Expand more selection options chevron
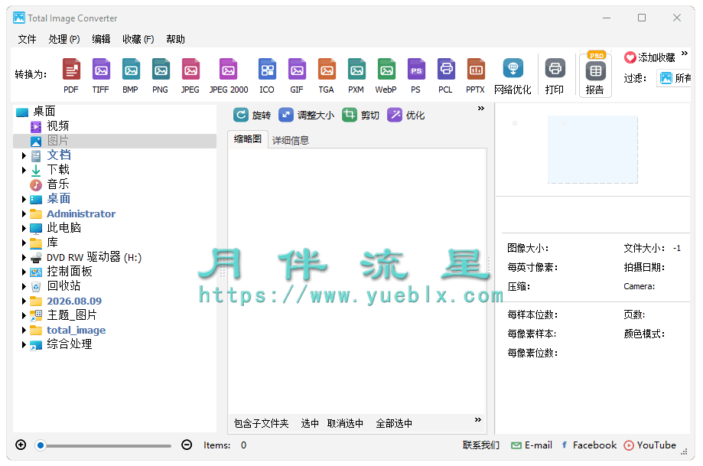703x466 pixels. pos(478,420)
